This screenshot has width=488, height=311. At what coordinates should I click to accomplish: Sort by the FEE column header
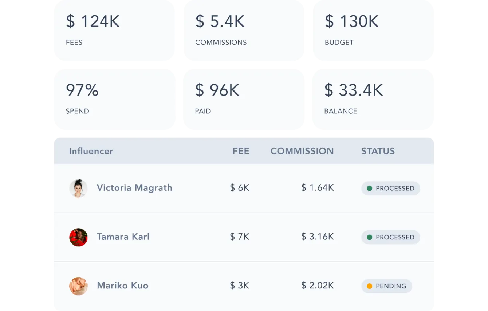point(241,151)
